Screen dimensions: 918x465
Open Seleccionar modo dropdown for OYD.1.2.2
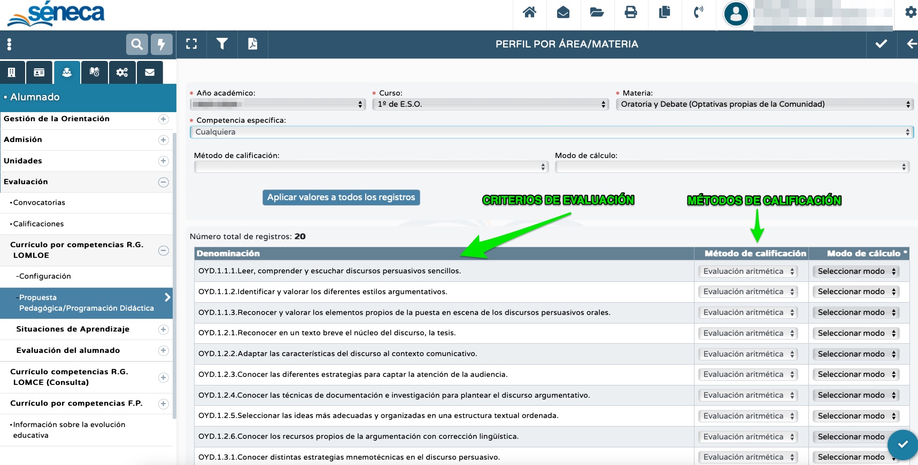point(856,354)
